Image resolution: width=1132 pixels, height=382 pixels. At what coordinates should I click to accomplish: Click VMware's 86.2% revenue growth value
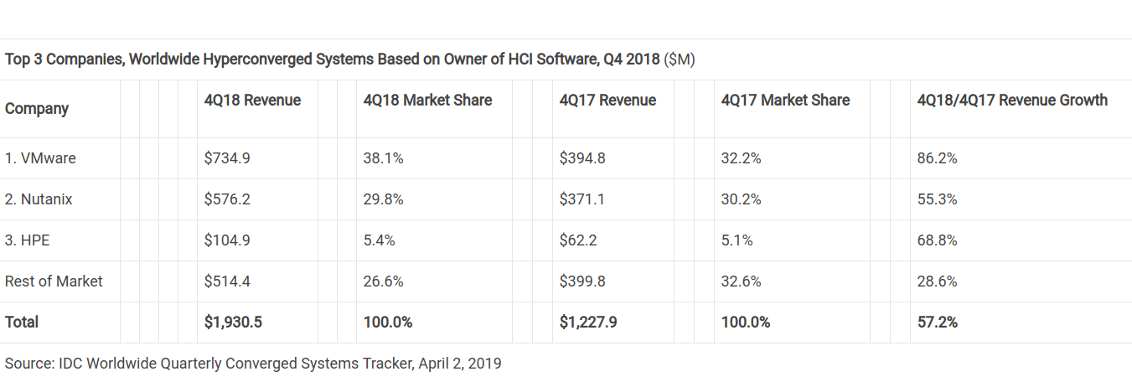(x=937, y=158)
